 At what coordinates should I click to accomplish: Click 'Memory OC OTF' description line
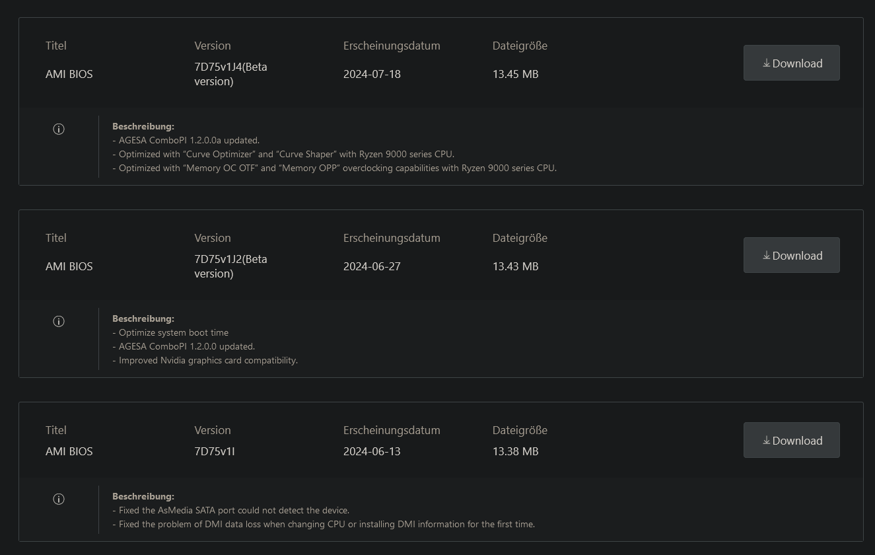335,168
